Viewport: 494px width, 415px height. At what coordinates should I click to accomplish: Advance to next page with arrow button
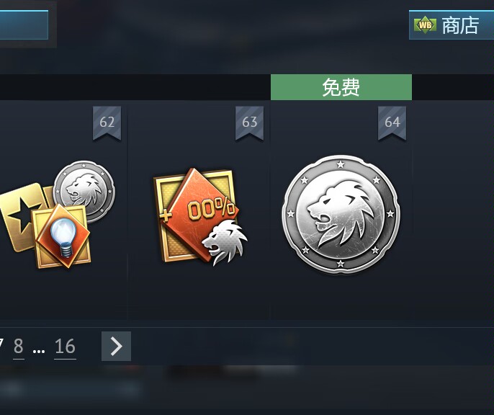coord(116,346)
